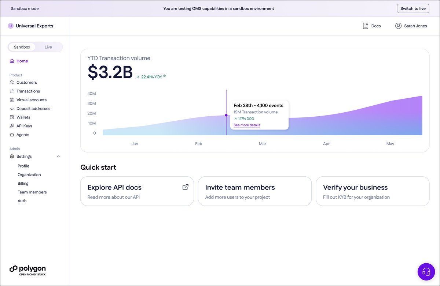The image size is (440, 286).
Task: Click the Agents robot icon
Action: click(x=12, y=135)
